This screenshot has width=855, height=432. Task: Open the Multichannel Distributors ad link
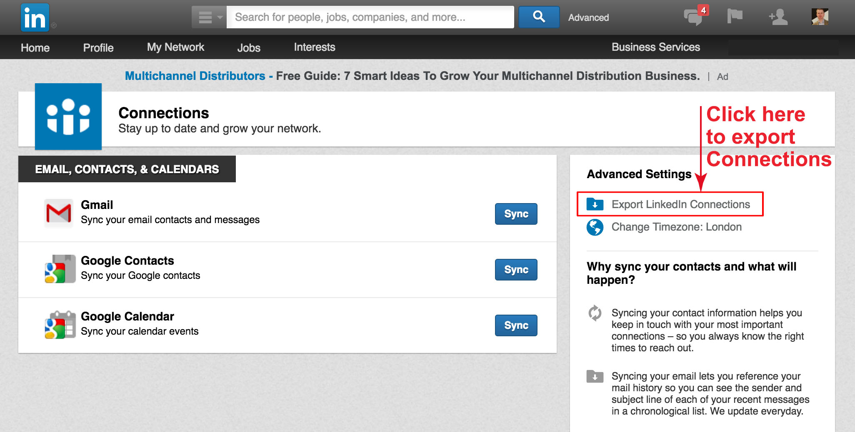point(195,76)
